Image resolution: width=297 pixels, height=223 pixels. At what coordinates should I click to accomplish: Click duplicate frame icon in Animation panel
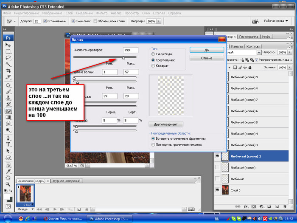click(79, 209)
